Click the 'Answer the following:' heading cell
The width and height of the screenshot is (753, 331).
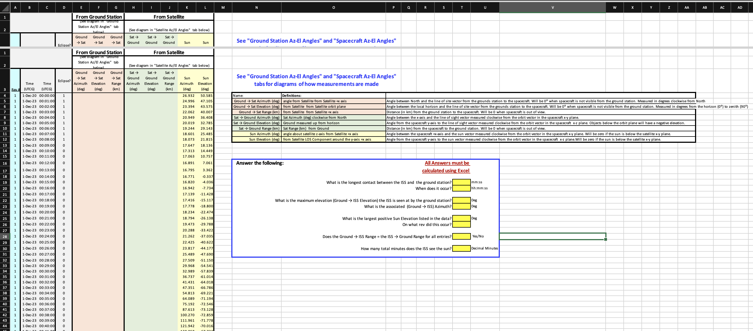click(259, 163)
